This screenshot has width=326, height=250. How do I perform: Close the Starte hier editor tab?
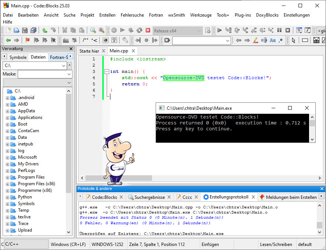click(x=103, y=51)
